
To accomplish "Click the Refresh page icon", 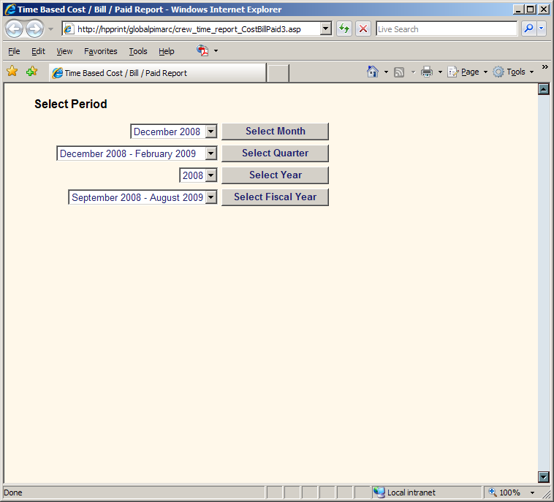I will pyautogui.click(x=344, y=29).
